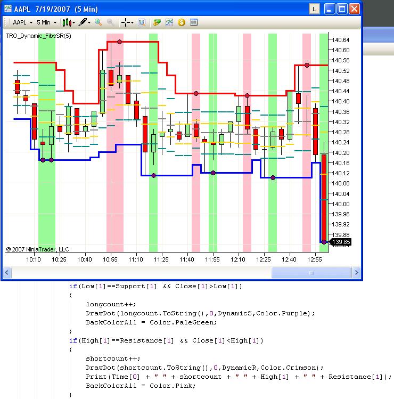Click the 10:55 time axis label
The height and width of the screenshot is (399, 394).
click(x=110, y=259)
